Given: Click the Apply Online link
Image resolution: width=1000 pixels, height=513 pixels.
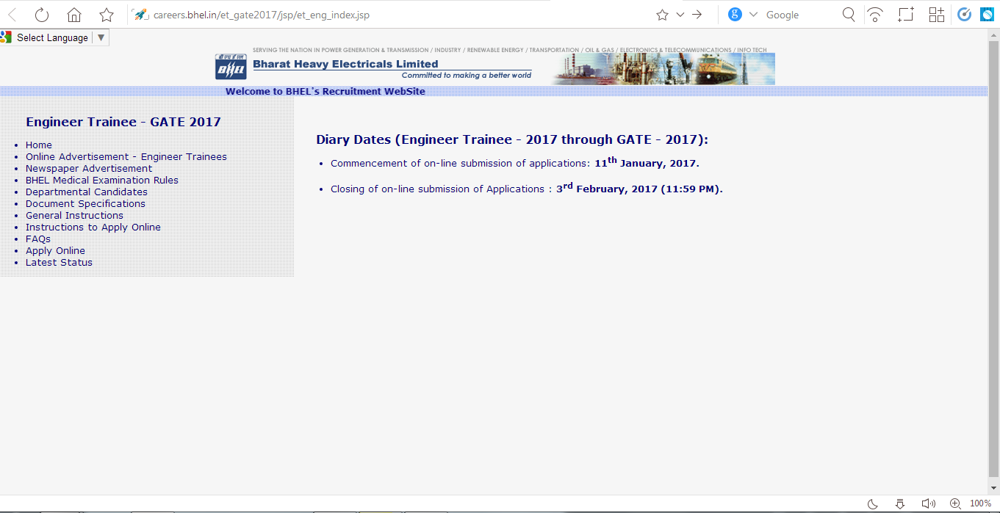Looking at the screenshot, I should pyautogui.click(x=55, y=251).
